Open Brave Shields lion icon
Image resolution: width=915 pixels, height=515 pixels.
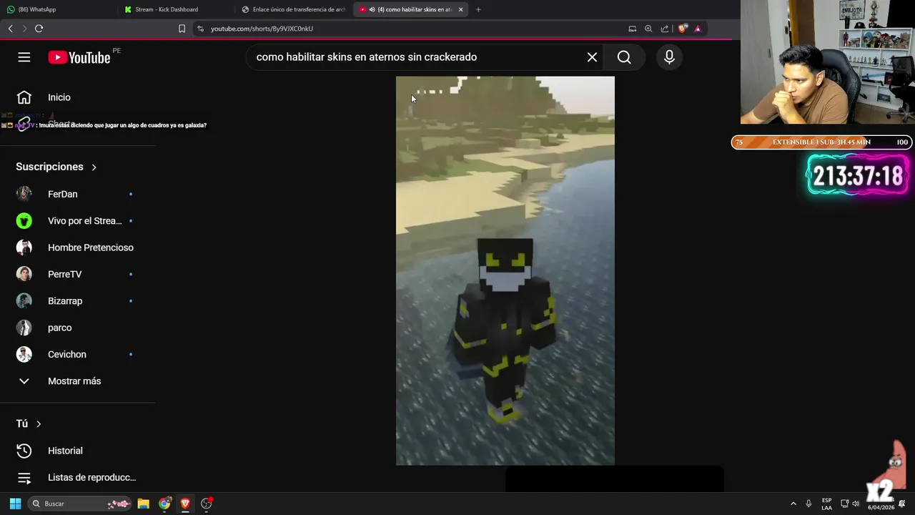683,29
